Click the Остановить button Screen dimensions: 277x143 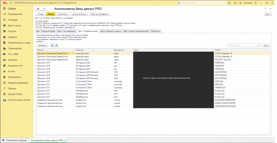pyautogui.click(x=63, y=14)
